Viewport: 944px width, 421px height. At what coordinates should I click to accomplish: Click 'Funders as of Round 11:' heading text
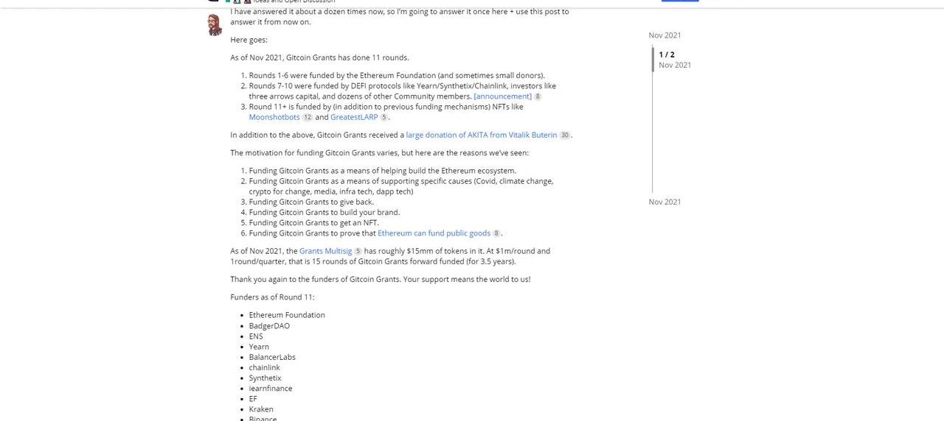[x=272, y=297]
